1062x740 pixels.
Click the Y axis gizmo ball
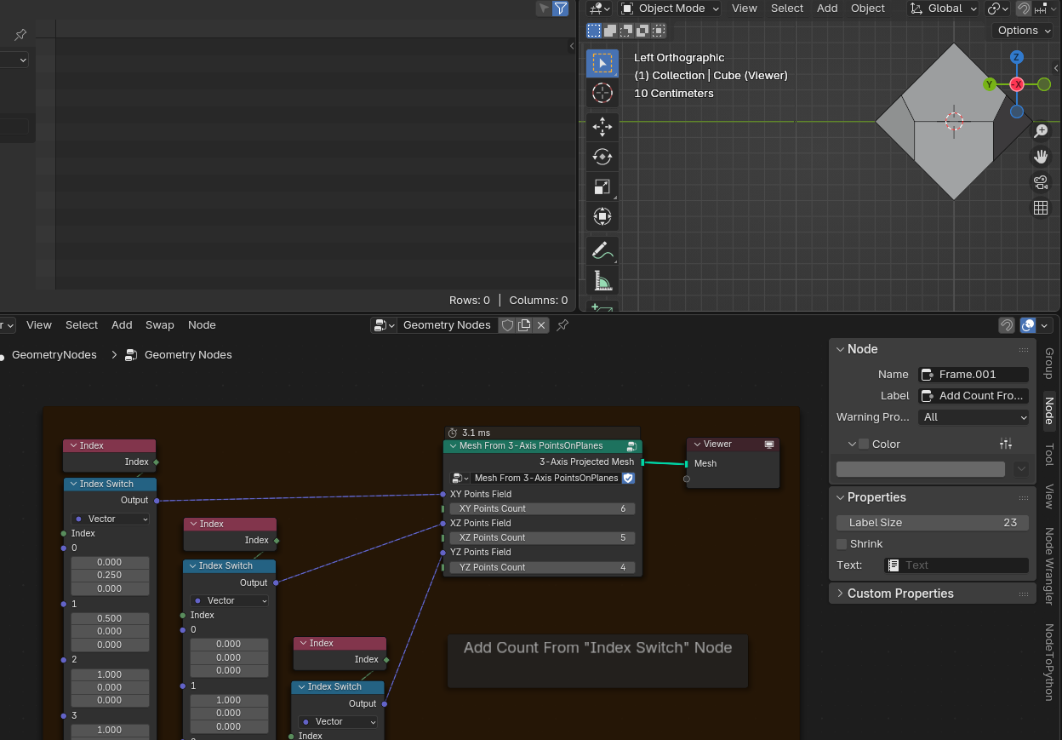pos(990,84)
